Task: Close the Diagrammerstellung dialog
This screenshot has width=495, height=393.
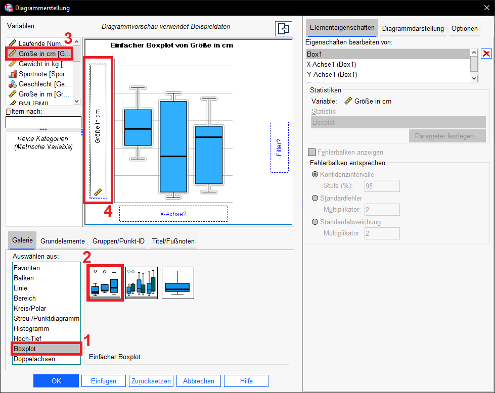Action: point(487,8)
